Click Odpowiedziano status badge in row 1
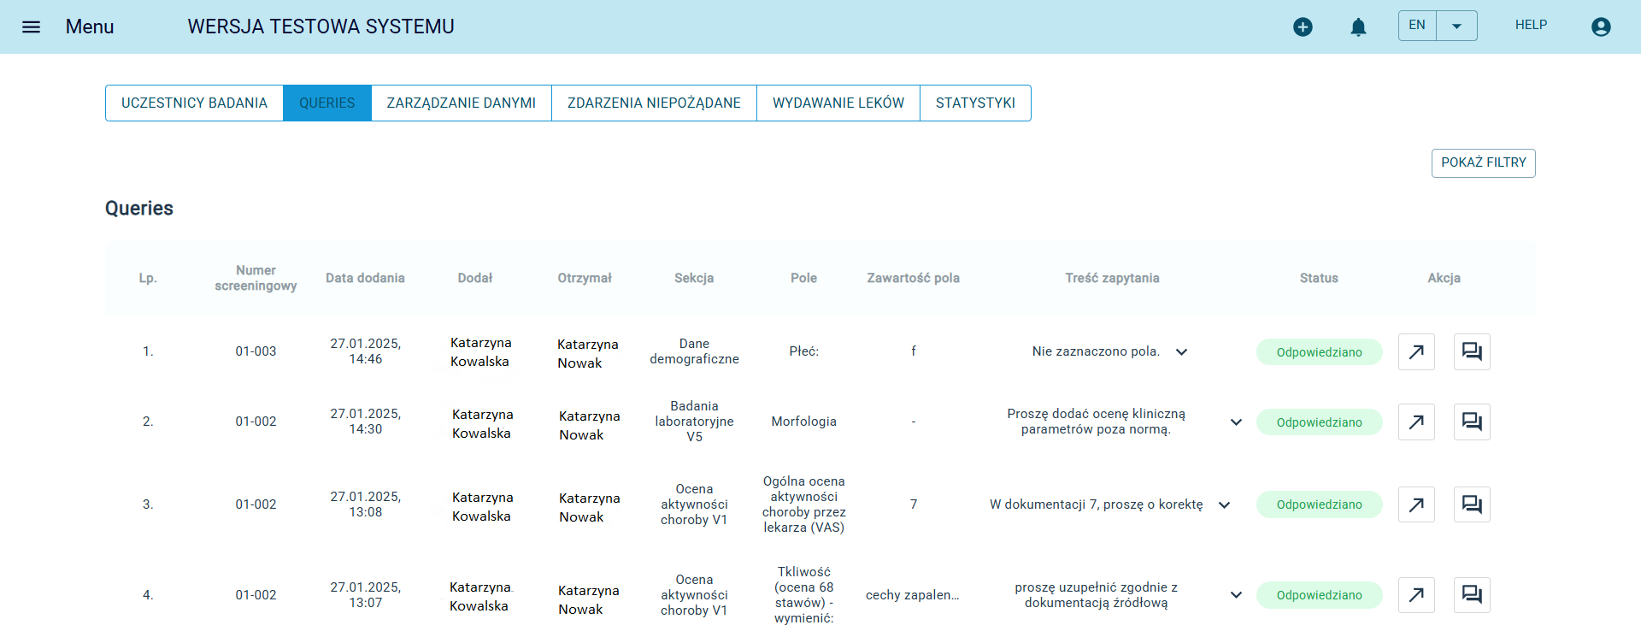Screen dimensions: 1641x643 pos(1319,351)
